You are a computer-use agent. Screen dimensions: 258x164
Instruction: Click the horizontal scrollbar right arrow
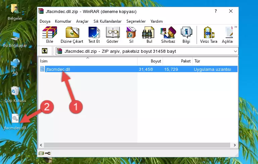pyautogui.click(x=235, y=145)
